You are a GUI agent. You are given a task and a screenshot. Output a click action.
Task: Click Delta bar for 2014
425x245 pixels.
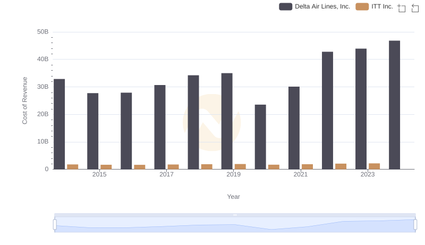point(59,124)
